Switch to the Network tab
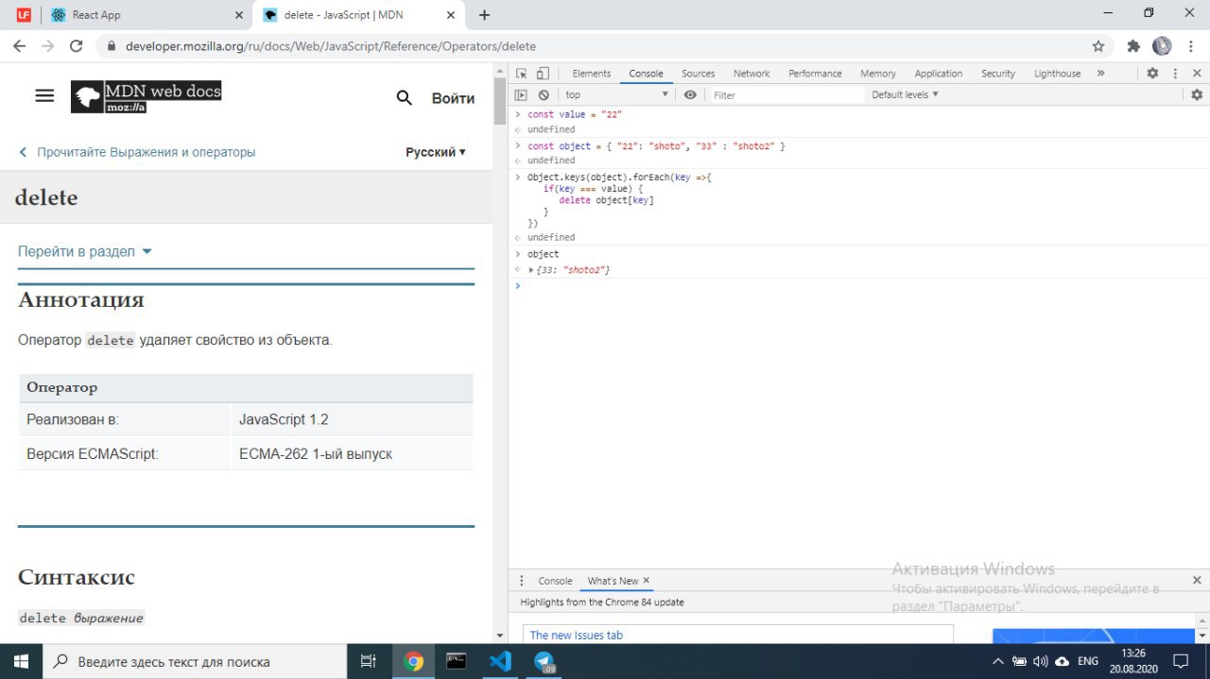 click(752, 74)
